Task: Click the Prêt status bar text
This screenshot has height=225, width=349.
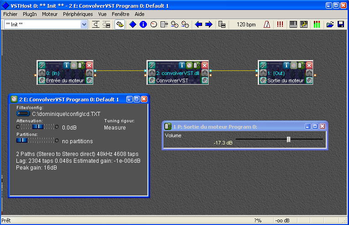Action: (6, 220)
